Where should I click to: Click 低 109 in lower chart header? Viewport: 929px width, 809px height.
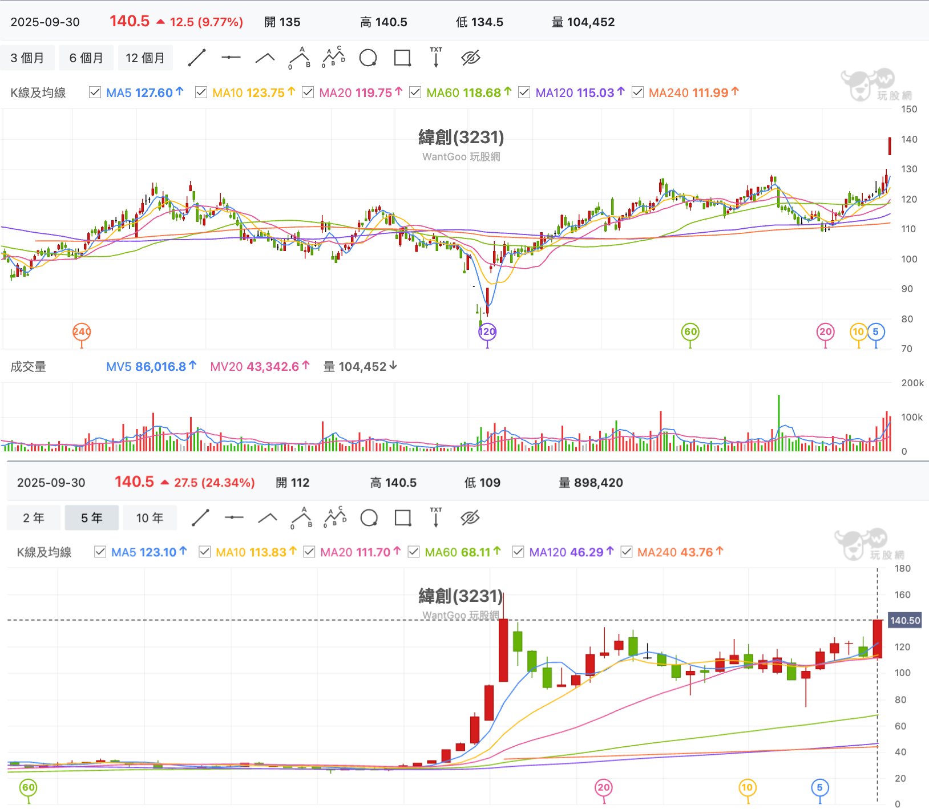point(482,483)
